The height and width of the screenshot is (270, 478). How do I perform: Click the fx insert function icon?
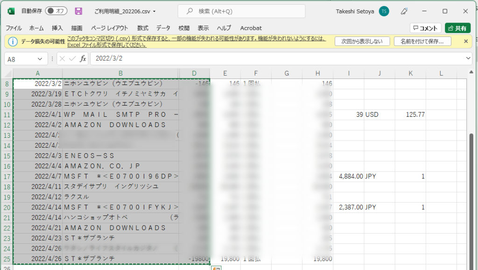pos(83,58)
